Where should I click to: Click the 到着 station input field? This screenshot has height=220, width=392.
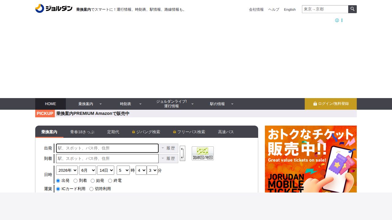pyautogui.click(x=107, y=159)
